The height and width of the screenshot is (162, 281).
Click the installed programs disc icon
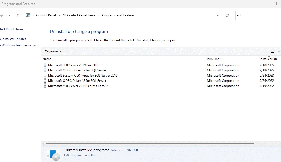click(53, 154)
